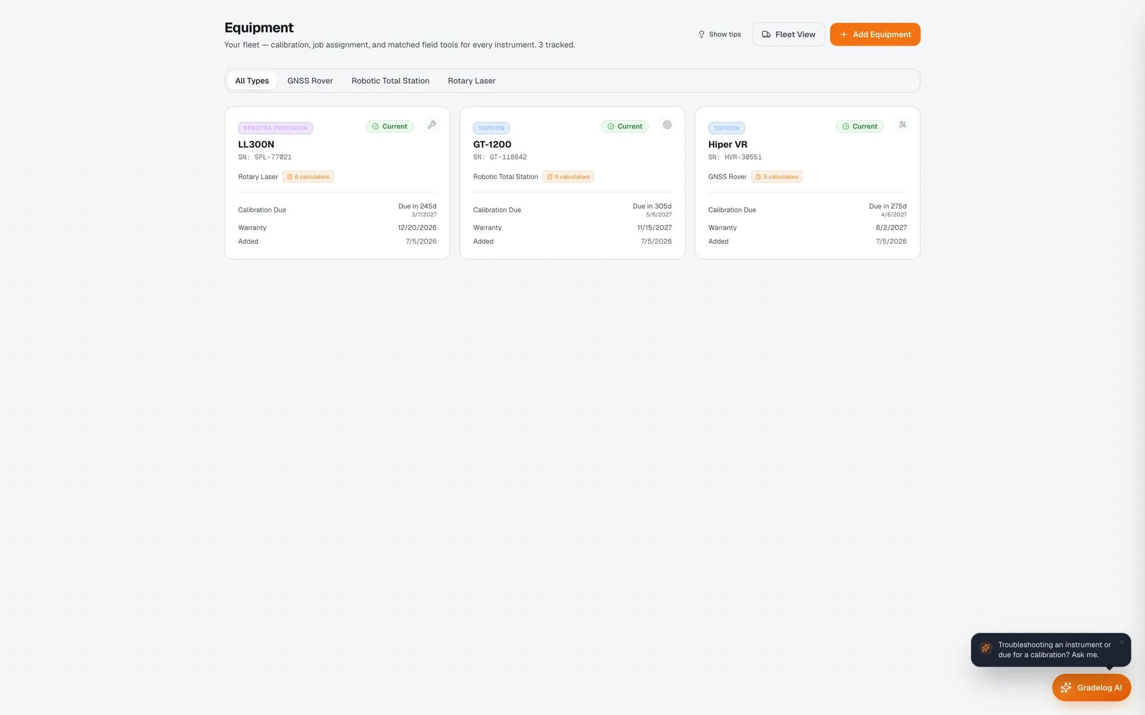Viewport: 1145px width, 715px height.
Task: Click the Current status badge on Hiper VR
Action: coord(859,126)
